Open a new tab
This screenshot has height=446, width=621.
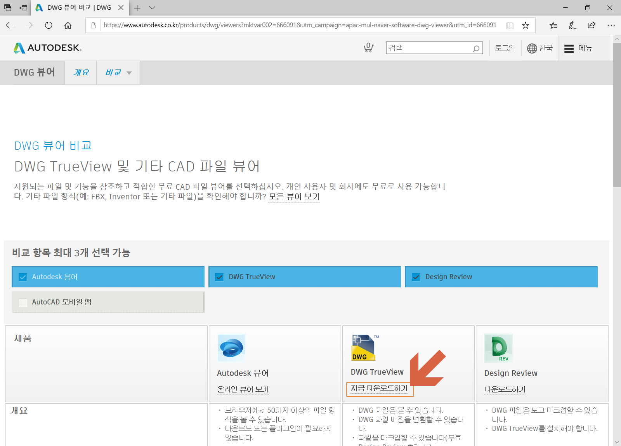(x=137, y=8)
